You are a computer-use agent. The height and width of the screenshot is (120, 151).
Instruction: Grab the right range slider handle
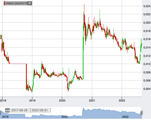pos(142,113)
